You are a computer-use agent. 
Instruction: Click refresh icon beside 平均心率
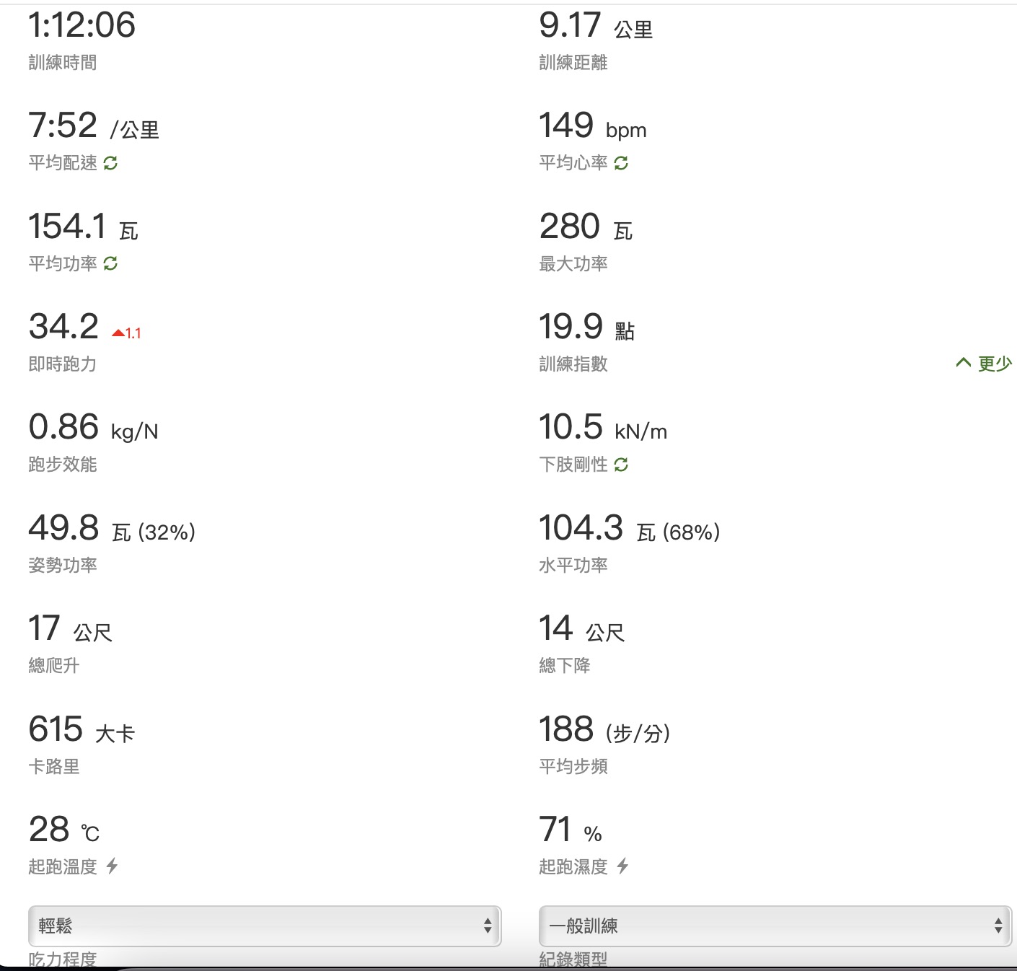(621, 163)
